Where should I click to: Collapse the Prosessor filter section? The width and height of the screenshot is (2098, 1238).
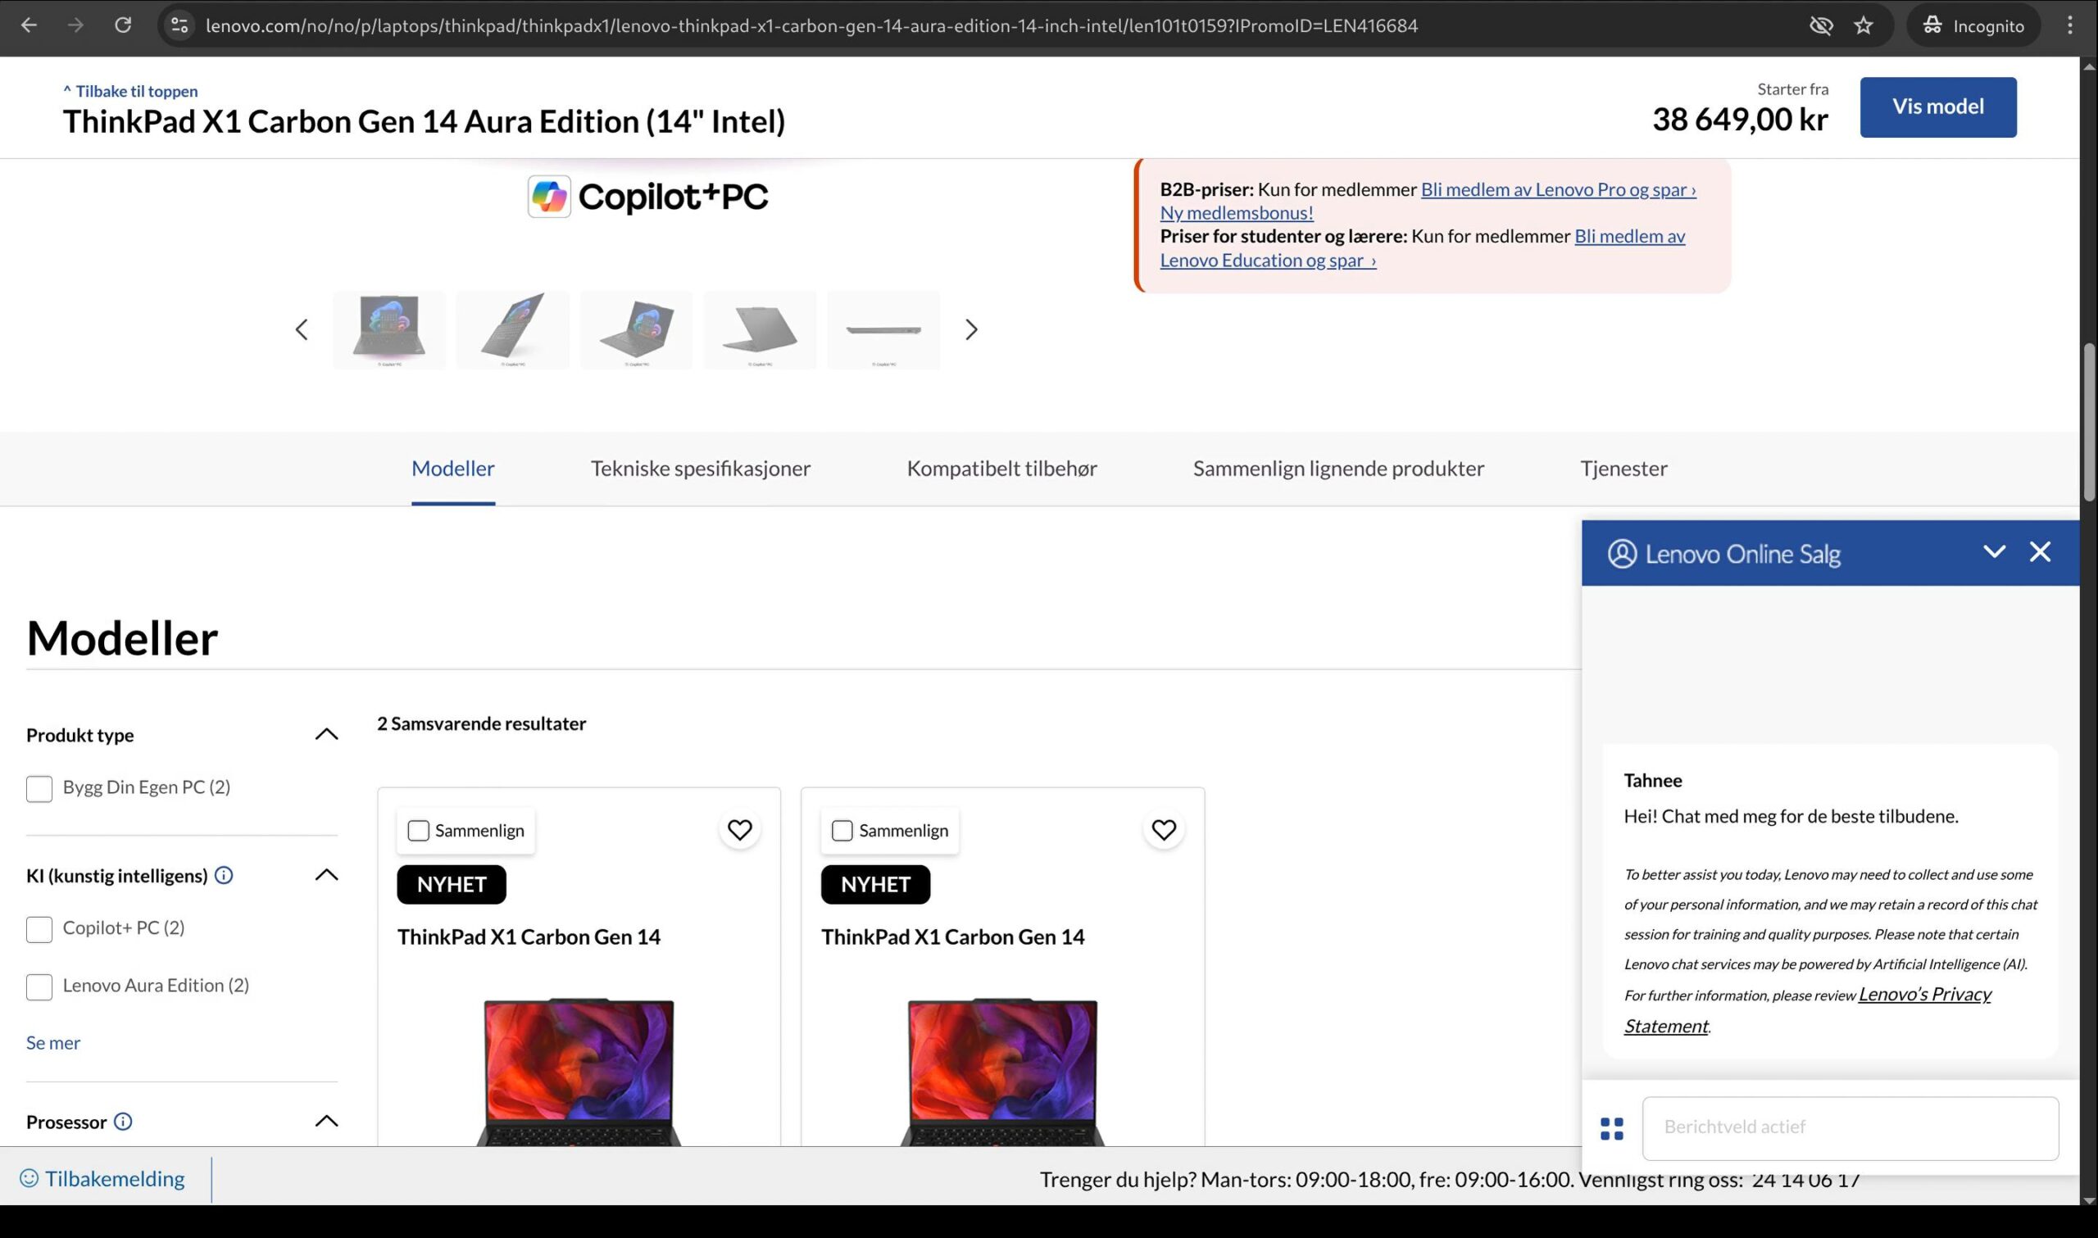[x=326, y=1121]
